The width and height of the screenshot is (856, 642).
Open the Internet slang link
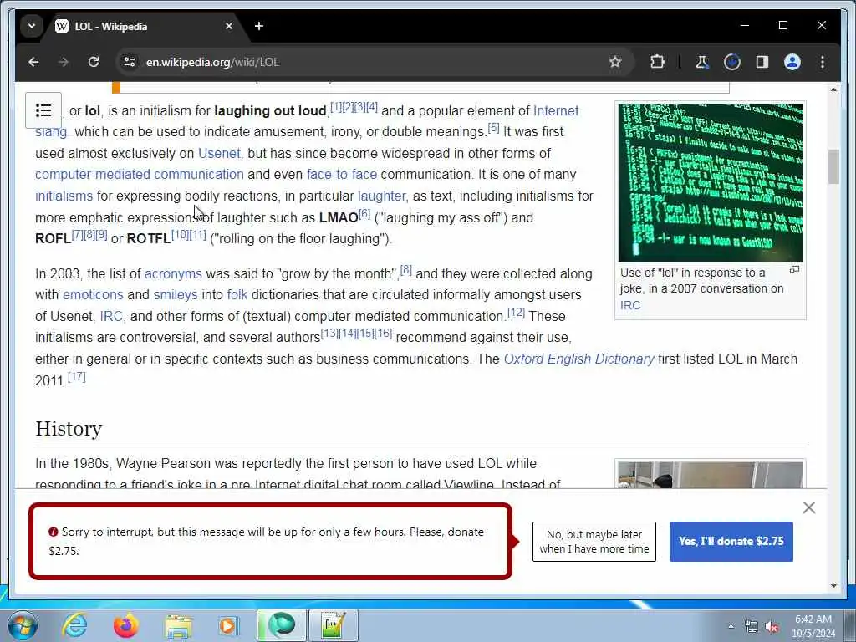pyautogui.click(x=556, y=111)
